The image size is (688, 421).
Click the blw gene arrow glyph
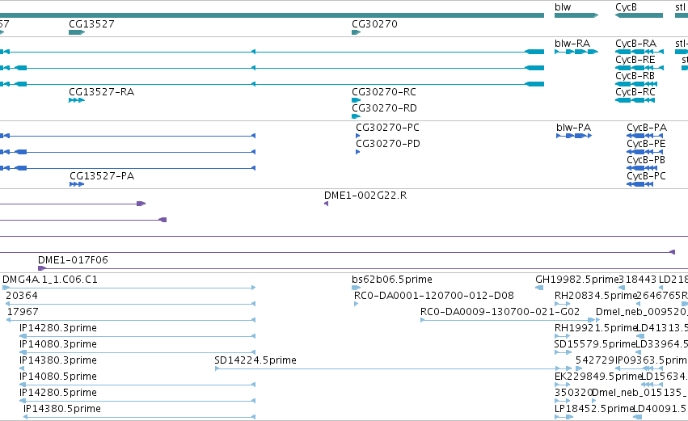tap(576, 16)
